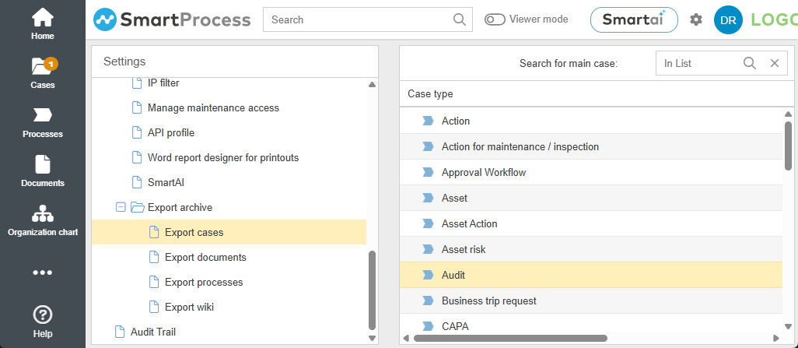The width and height of the screenshot is (798, 348).
Task: Select Export documents in tree
Action: (x=205, y=258)
